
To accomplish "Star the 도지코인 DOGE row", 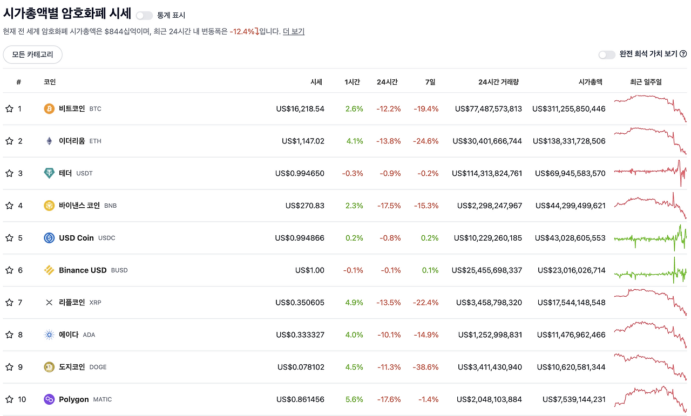I will tap(9, 367).
